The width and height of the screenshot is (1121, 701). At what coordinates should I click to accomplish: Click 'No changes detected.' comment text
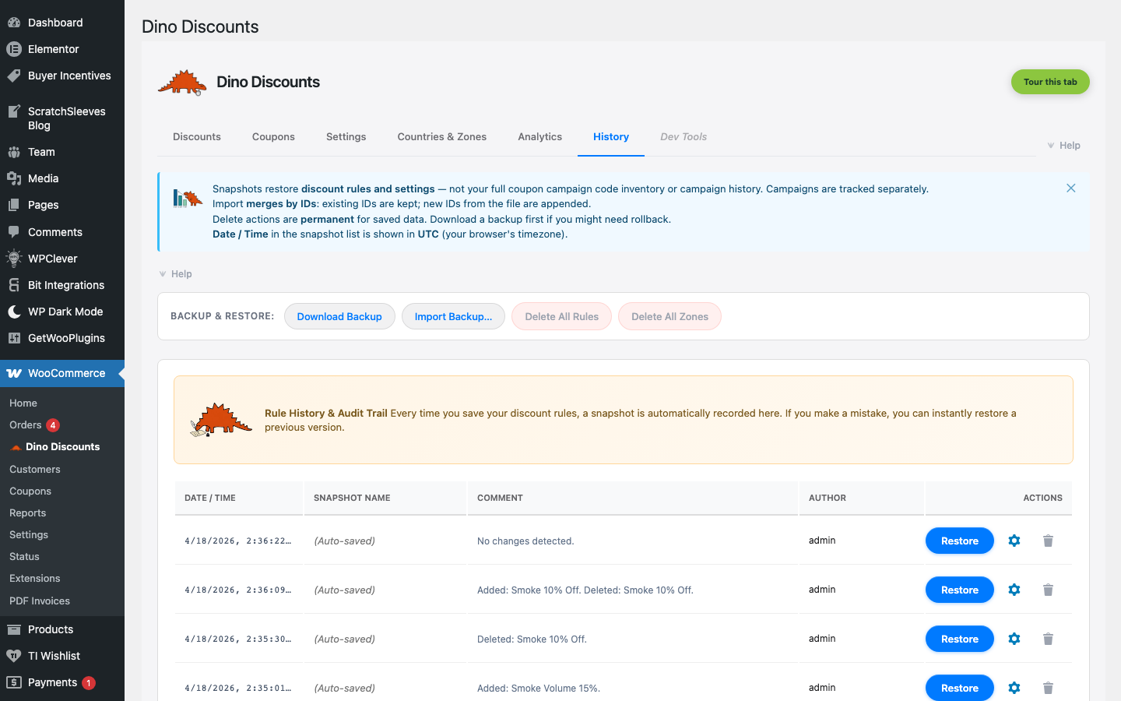[x=525, y=541]
